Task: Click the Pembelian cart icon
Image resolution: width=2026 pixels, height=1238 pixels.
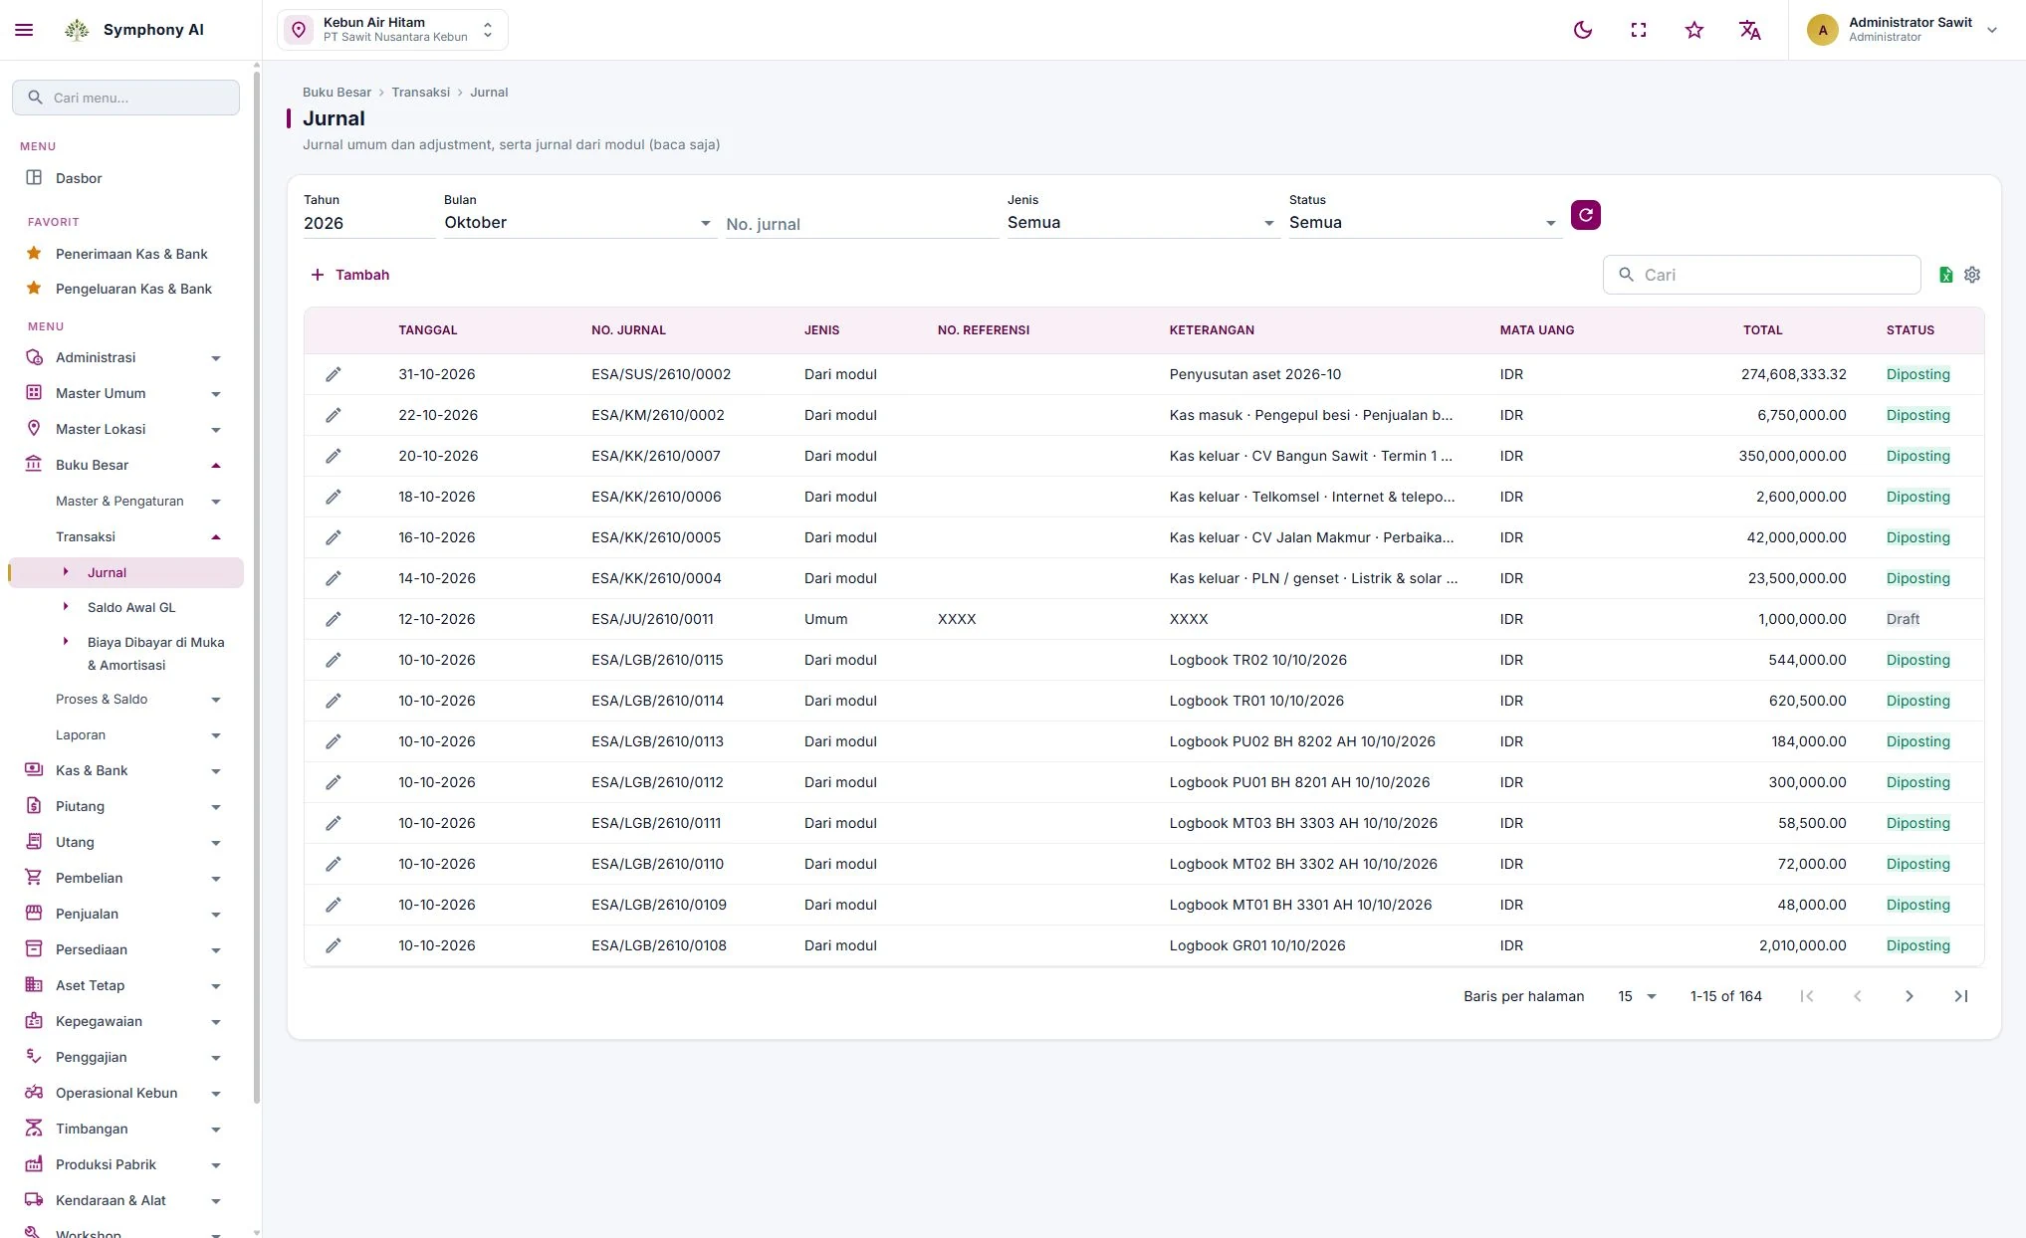Action: click(34, 877)
